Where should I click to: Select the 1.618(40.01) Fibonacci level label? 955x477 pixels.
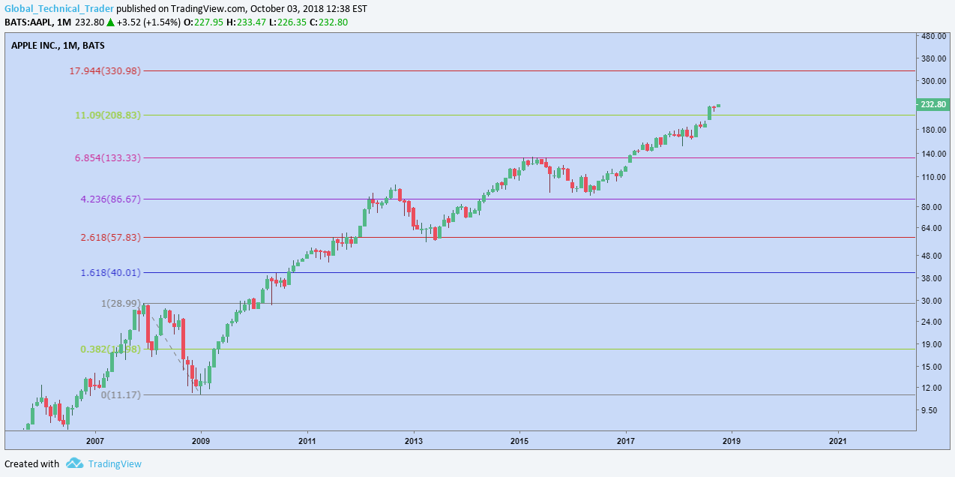click(x=110, y=272)
